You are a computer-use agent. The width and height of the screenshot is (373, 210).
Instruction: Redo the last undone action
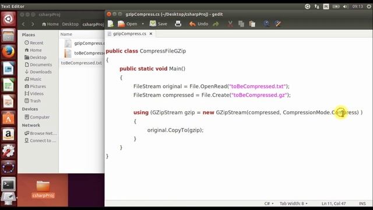pyautogui.click(x=216, y=24)
